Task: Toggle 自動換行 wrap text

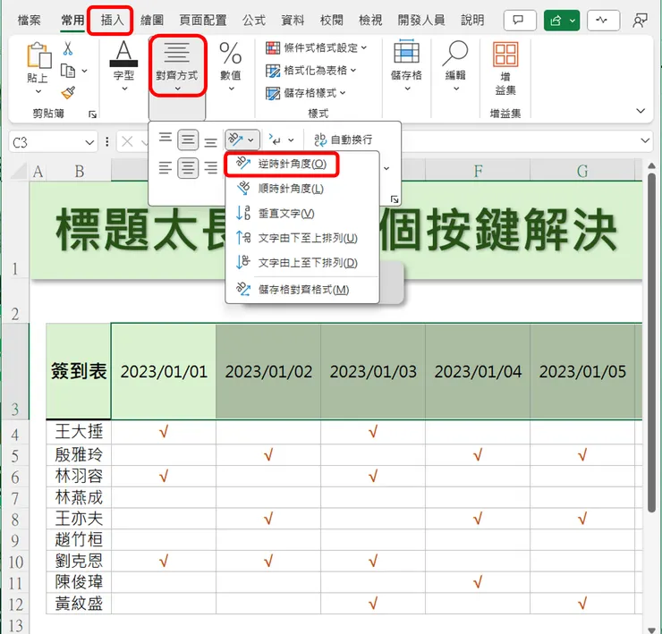Action: tap(343, 139)
